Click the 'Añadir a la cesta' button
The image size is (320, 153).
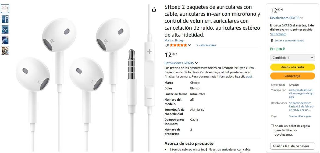293,67
